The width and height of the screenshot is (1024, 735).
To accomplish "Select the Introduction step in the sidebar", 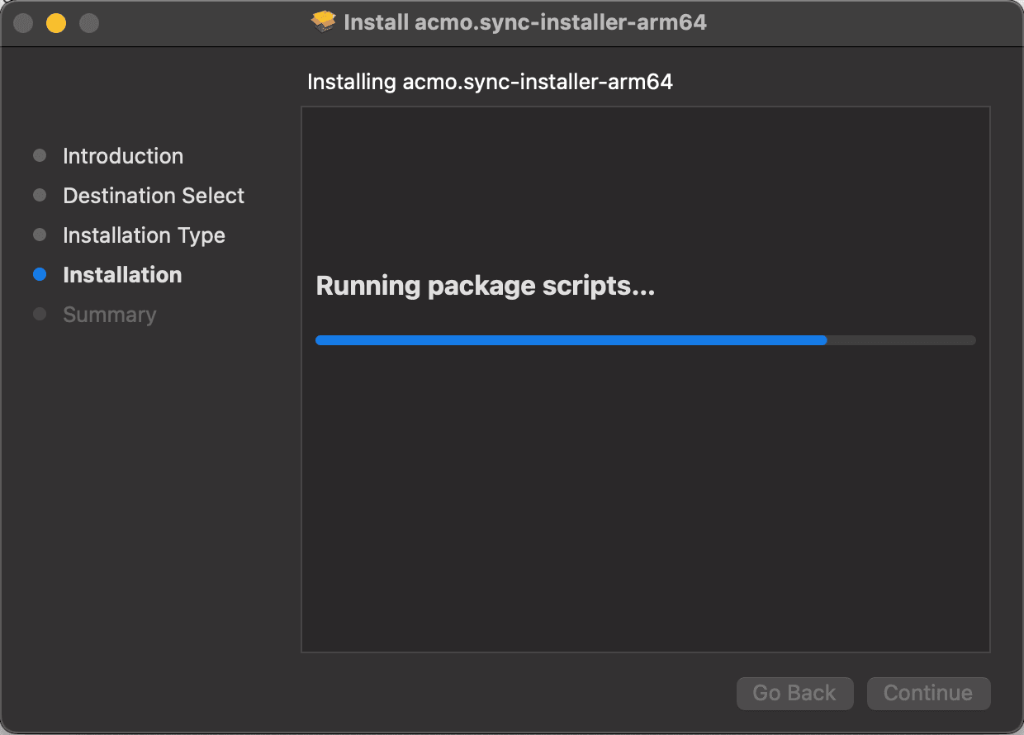I will click(122, 155).
